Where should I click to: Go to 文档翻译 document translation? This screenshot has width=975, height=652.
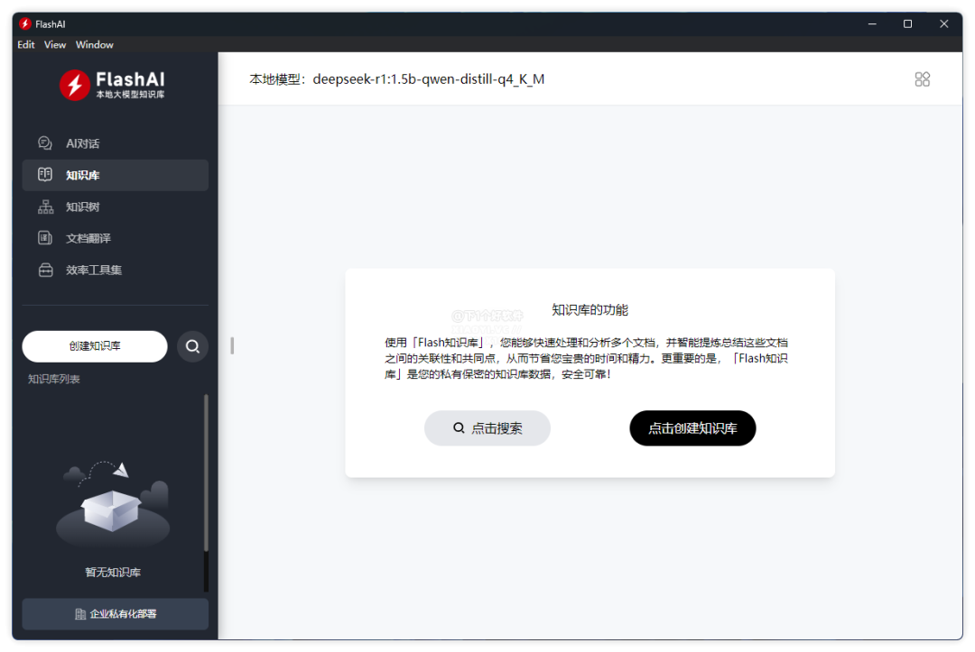coord(115,238)
